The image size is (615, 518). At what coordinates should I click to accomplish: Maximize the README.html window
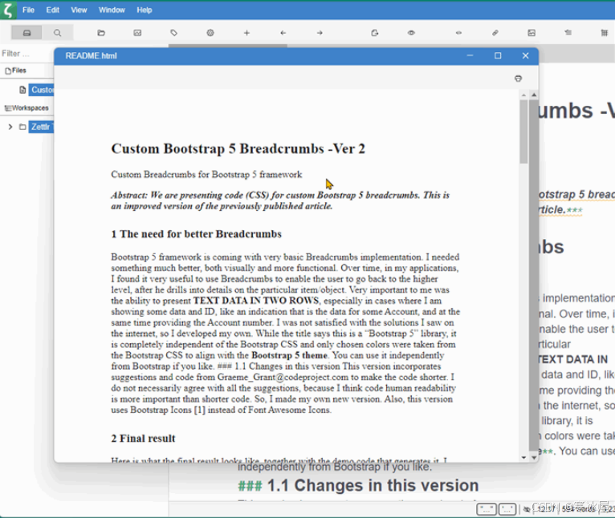tap(498, 55)
